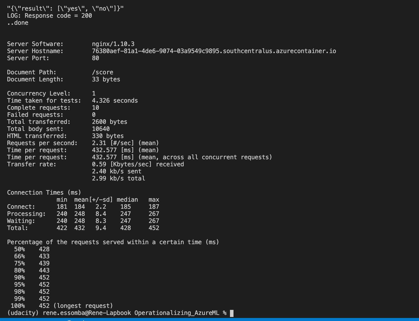Click the 'Requests per second:' label
This screenshot has height=321, width=419.
coord(42,143)
